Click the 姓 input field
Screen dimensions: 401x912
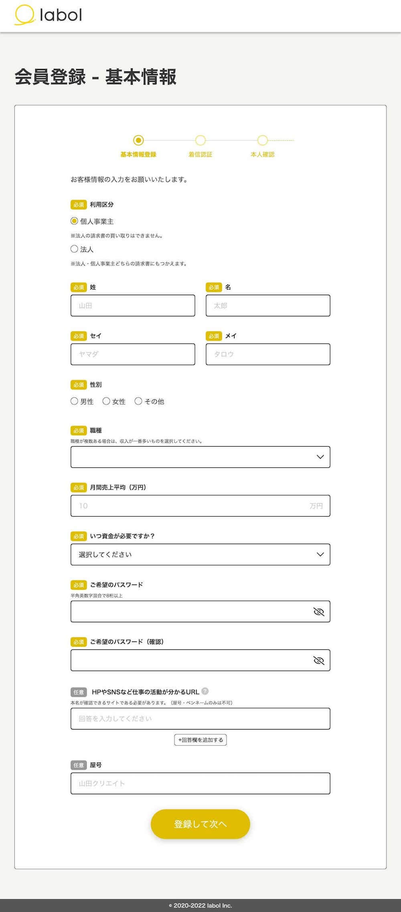click(x=132, y=305)
